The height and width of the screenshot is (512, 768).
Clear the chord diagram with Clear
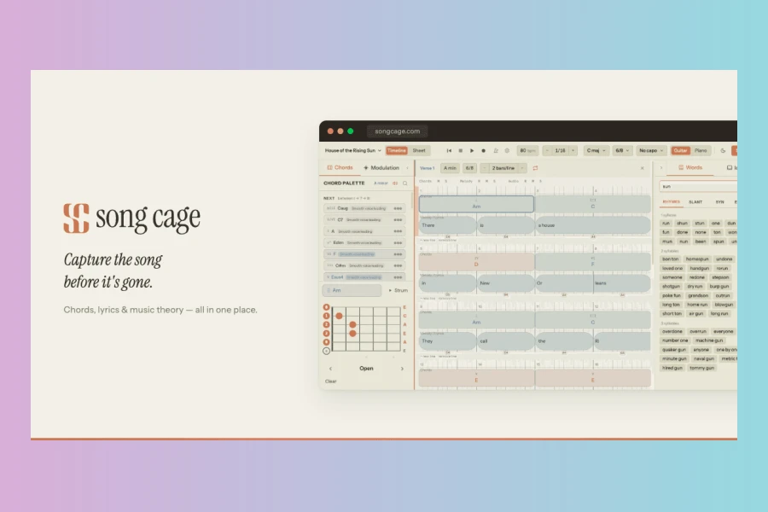click(330, 381)
